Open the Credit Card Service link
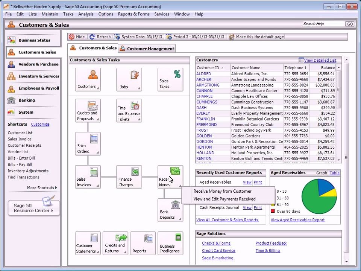Image resolution: width=361 pixels, height=271 pixels. (x=218, y=251)
